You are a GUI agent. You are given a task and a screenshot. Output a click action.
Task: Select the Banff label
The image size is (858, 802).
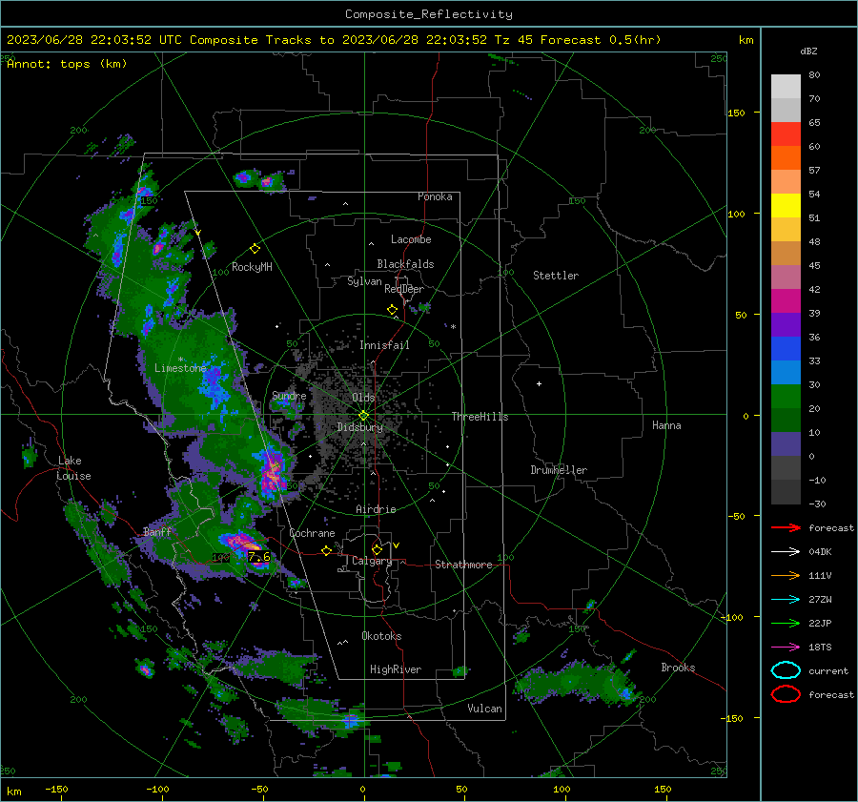157,531
